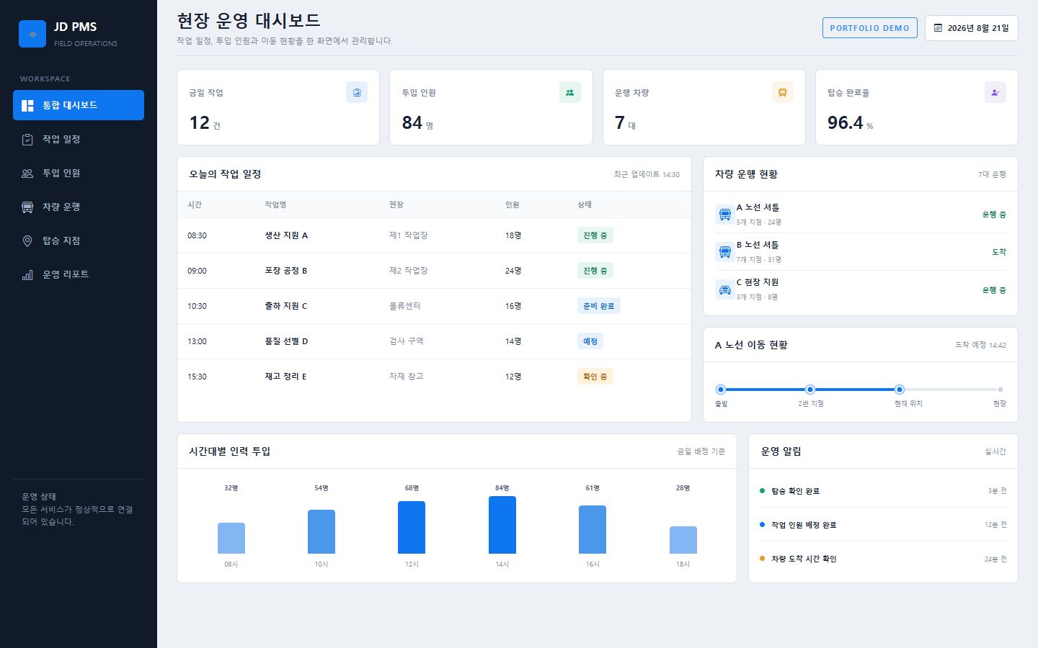Click the 탑승 완료율 card icon

pyautogui.click(x=995, y=92)
